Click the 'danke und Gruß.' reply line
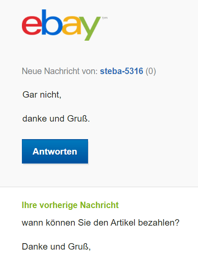This screenshot has height=268, width=198. pos(56,119)
